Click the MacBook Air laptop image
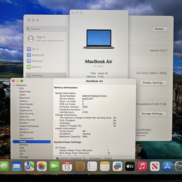182x182 pixels. click(x=99, y=39)
